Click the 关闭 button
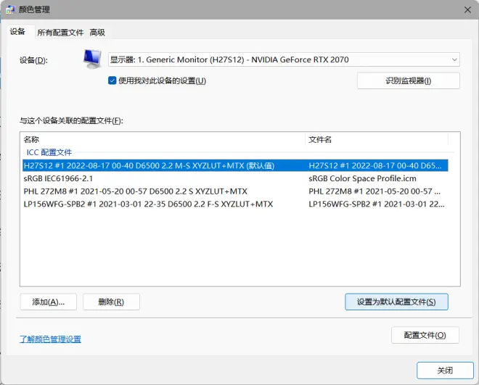479x385 pixels. click(x=445, y=370)
